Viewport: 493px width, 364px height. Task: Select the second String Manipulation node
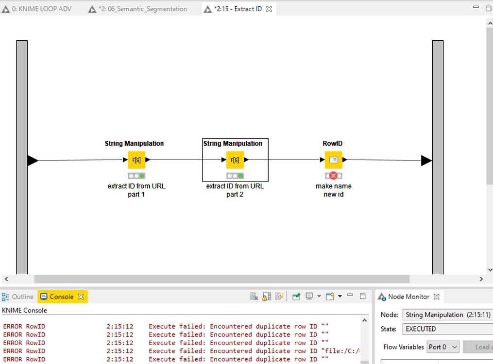pos(235,160)
